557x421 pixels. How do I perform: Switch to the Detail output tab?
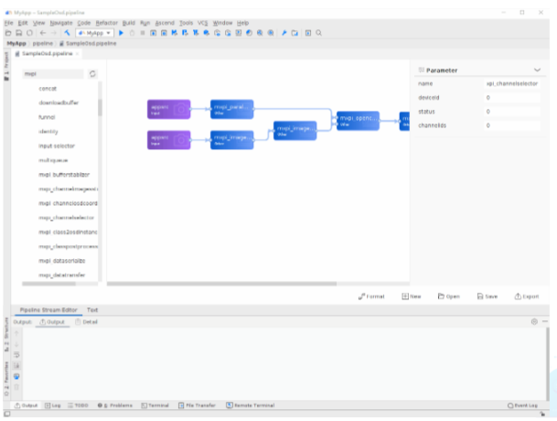(87, 322)
